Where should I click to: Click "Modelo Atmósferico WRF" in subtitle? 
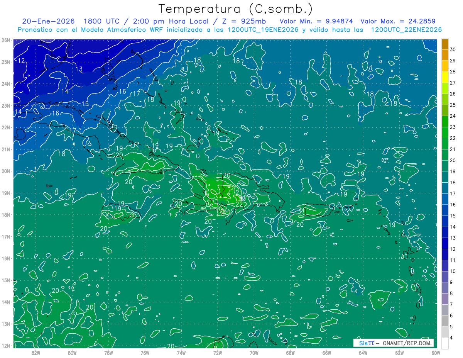[x=125, y=30]
